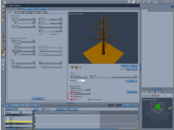Open the Render room film icon
The image size is (174, 130).
148,2
